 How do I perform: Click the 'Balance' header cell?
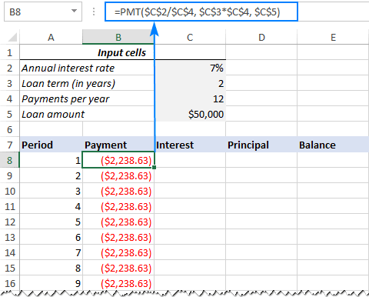click(x=333, y=145)
